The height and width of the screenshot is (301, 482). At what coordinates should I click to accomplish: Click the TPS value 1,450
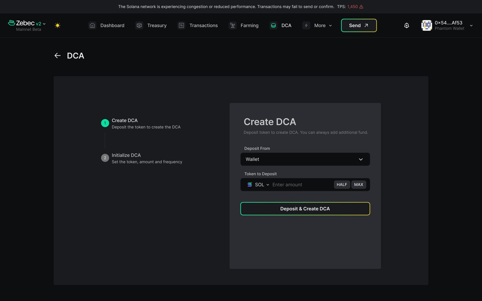[352, 7]
